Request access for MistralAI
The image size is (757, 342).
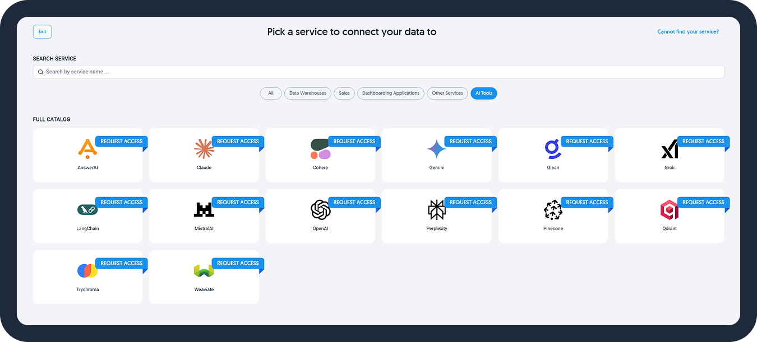pos(238,203)
